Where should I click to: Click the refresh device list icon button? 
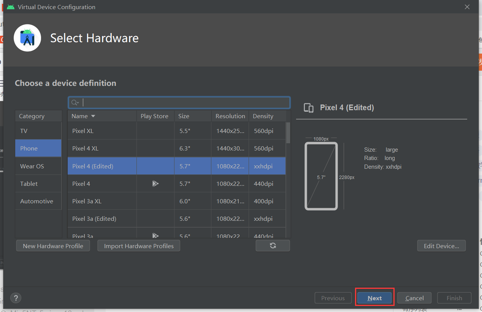click(x=273, y=245)
